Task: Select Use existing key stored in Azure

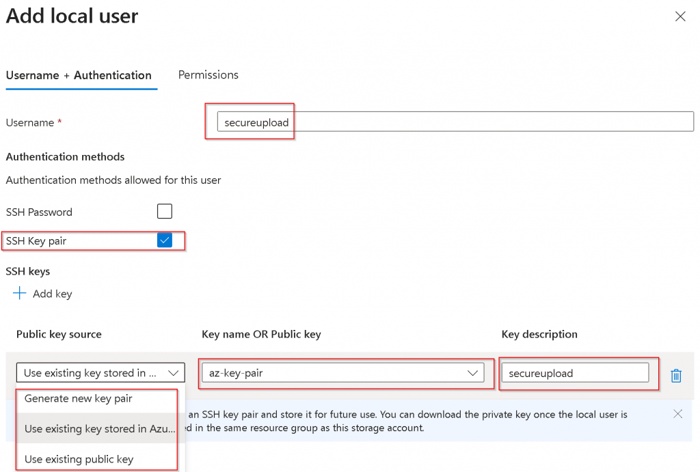Action: pos(99,429)
